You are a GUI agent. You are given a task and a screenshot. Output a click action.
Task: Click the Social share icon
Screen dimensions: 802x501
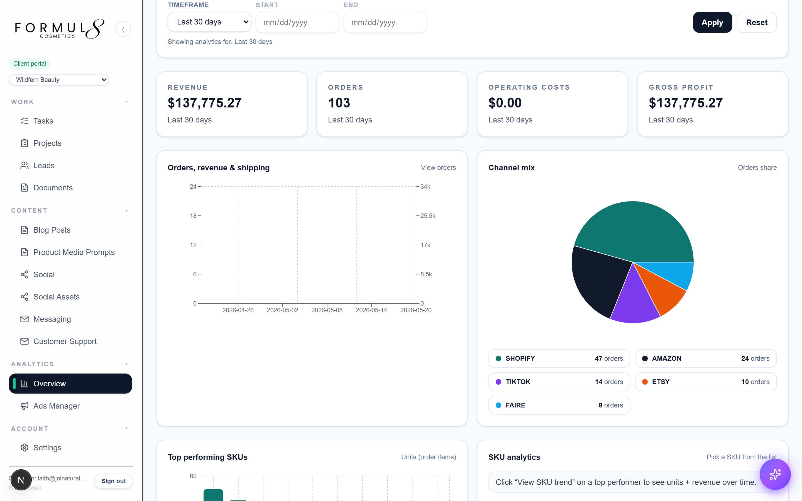click(x=25, y=274)
